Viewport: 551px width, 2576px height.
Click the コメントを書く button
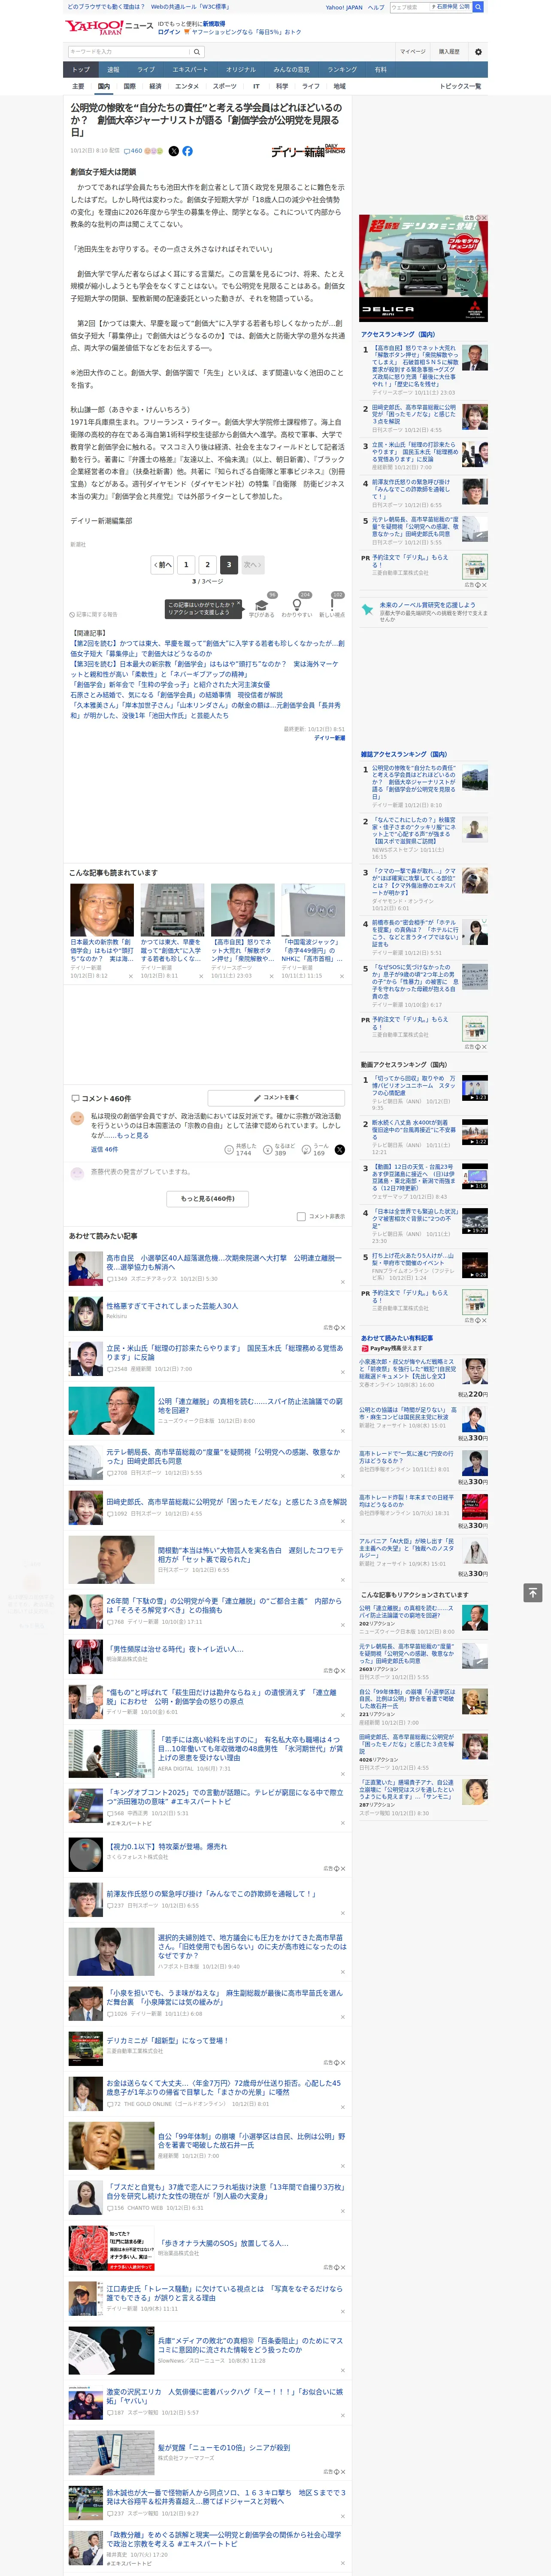tap(276, 1098)
